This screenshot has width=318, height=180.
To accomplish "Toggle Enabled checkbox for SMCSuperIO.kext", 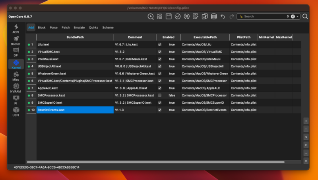I will click(x=160, y=102).
